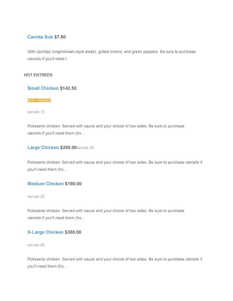Viewport: 233px width, 301px height.
Task: Click the "serves 15" label
Action: [36, 112]
